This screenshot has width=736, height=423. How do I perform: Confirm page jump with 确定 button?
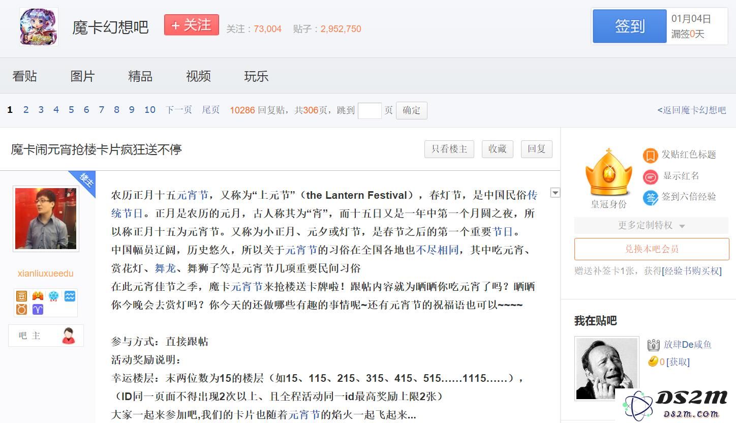(x=412, y=110)
